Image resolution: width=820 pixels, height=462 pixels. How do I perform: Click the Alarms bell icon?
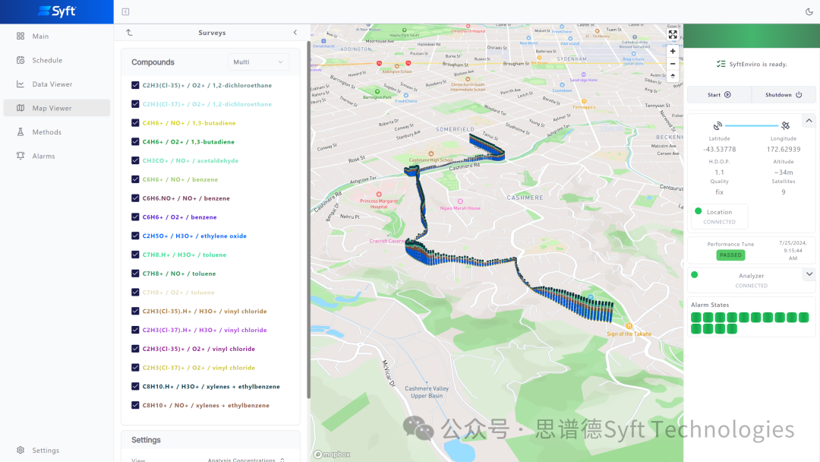pyautogui.click(x=20, y=156)
